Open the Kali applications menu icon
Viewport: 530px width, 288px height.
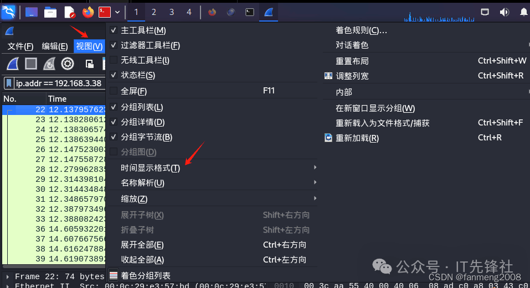point(8,12)
